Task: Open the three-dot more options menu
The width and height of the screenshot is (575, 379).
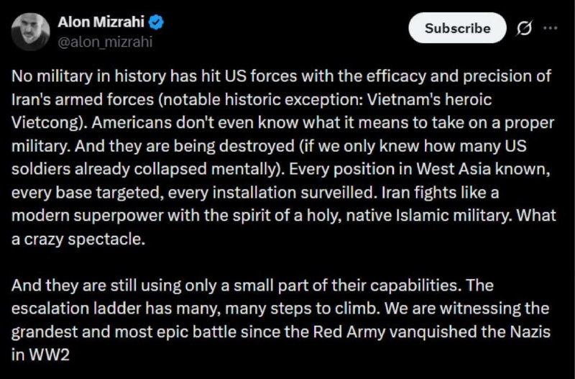Action: pos(551,28)
